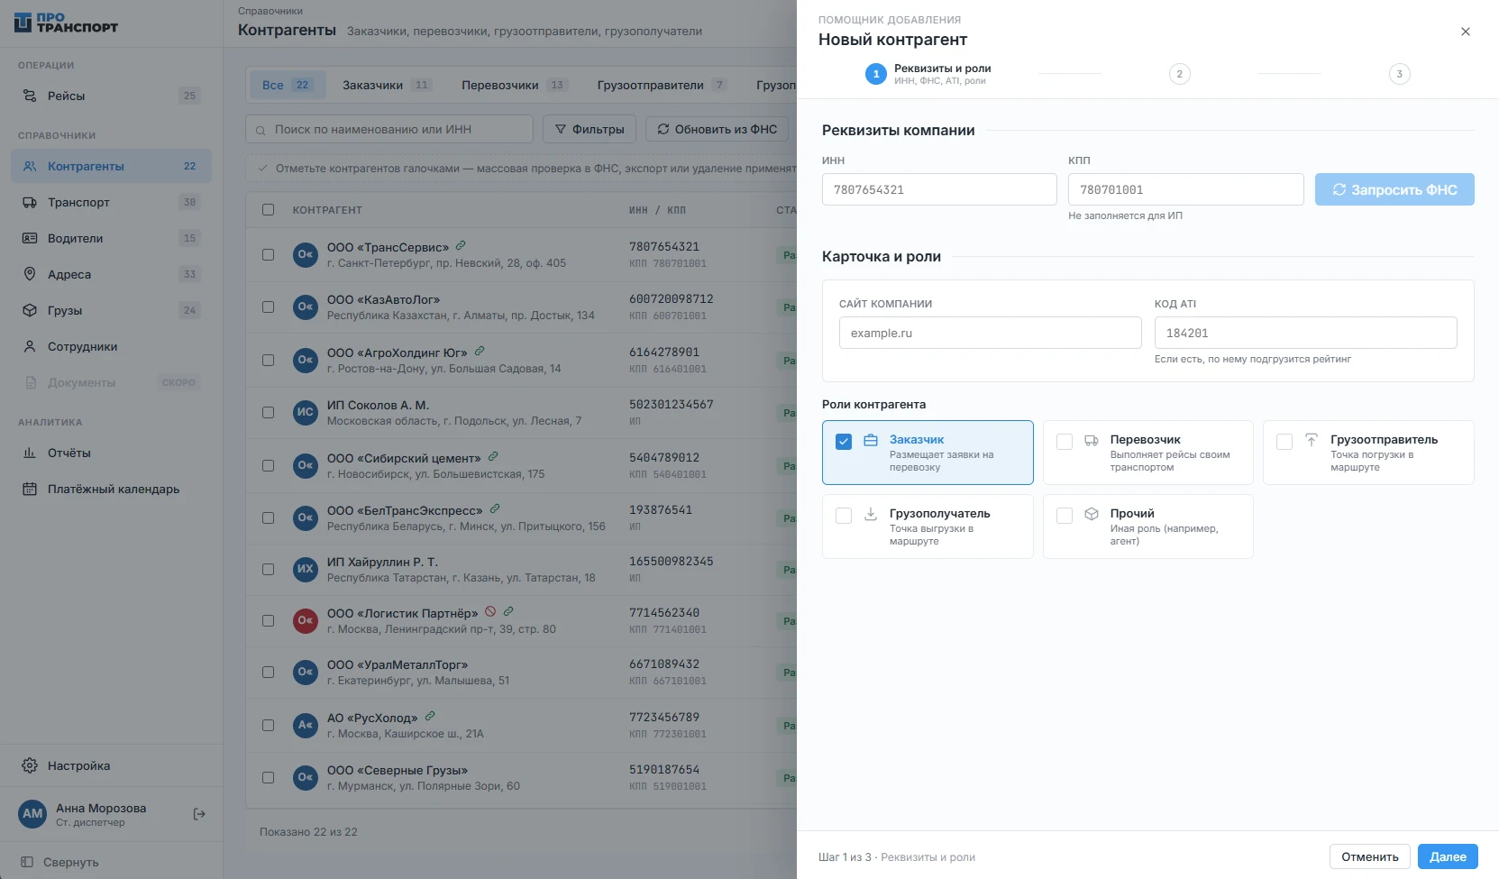Viewport: 1499px width, 879px height.
Task: Close the Новый контрагент wizard panel
Action: point(1466,32)
